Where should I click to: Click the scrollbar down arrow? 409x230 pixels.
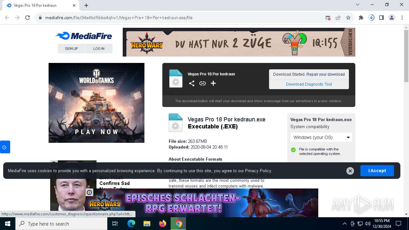pyautogui.click(x=406, y=214)
